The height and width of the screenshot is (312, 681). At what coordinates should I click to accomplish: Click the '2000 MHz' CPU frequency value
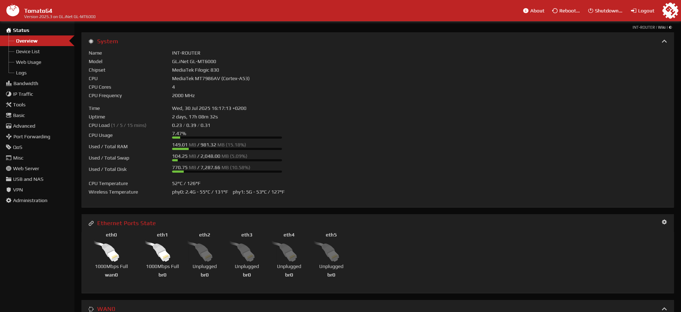183,95
